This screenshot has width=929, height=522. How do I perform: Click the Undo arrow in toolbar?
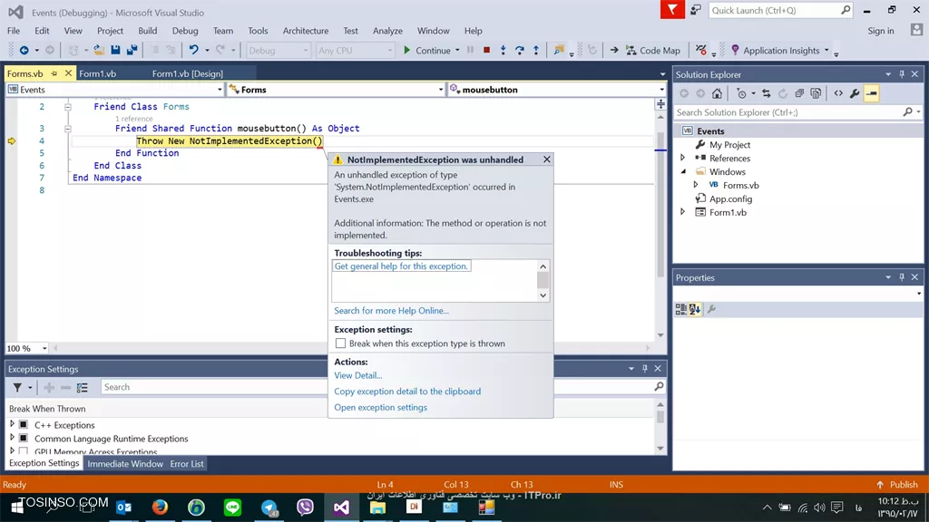pyautogui.click(x=194, y=51)
